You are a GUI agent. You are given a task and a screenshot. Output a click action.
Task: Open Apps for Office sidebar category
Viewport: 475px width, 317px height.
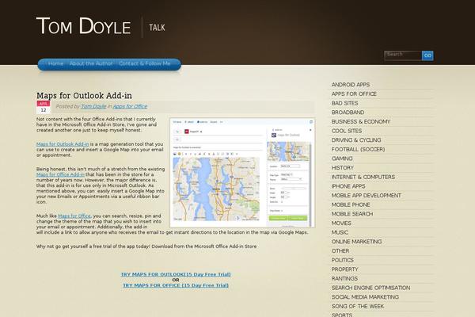(354, 94)
